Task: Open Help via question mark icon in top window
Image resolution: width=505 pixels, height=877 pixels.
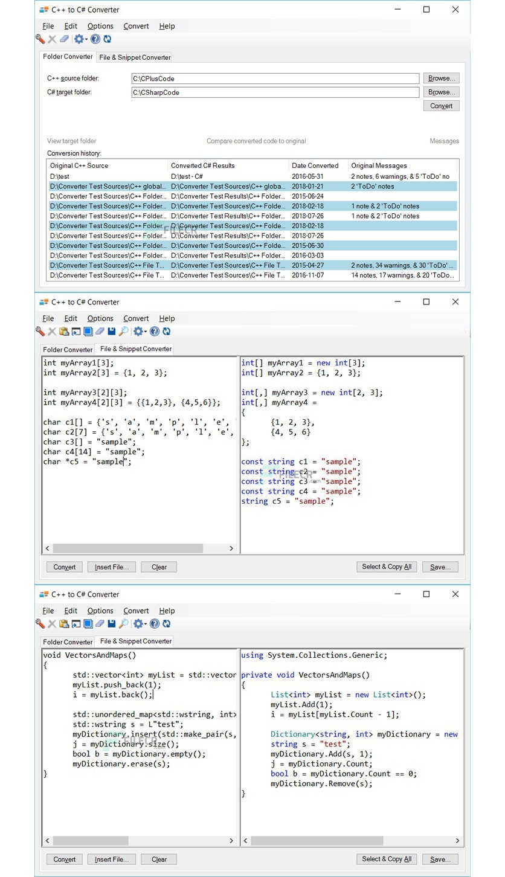Action: 95,39
